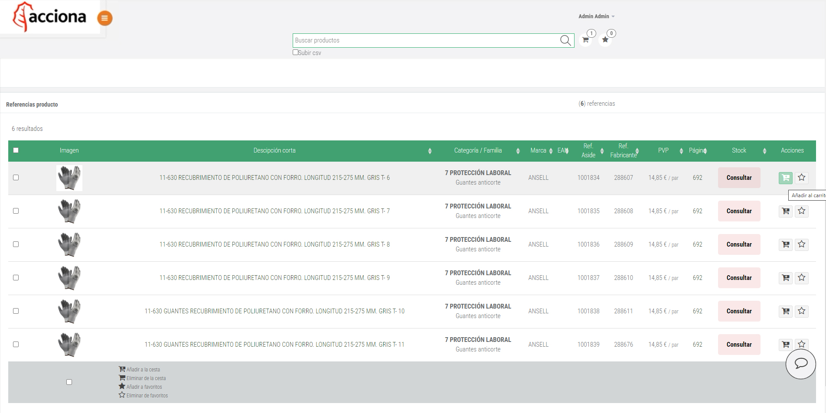Focus the Buscar productos search field
Viewport: 826px width, 413px height.
pyautogui.click(x=425, y=40)
